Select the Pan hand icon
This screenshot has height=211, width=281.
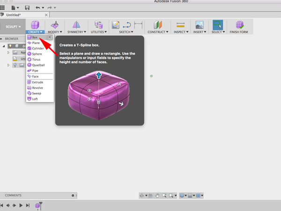[157, 196]
